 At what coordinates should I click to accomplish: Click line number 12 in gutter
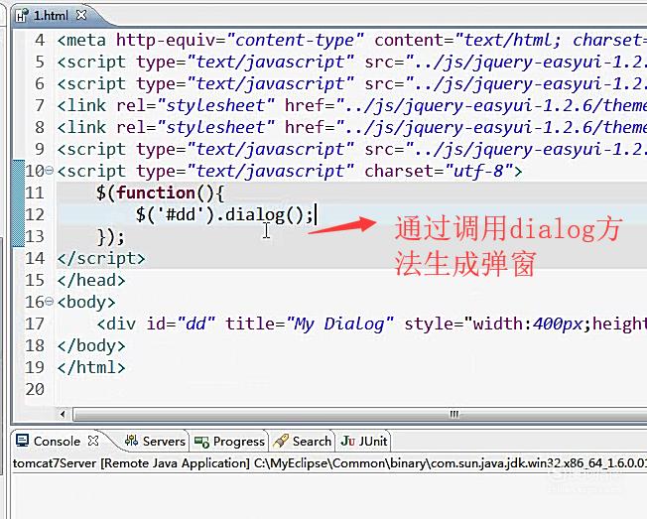pos(35,214)
